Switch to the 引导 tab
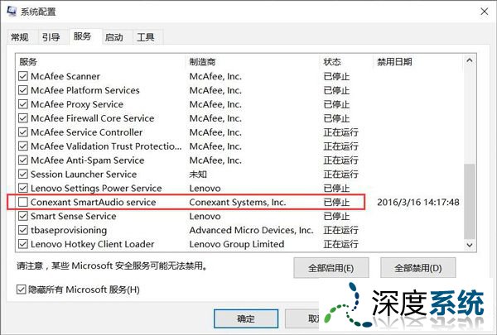 (x=51, y=37)
